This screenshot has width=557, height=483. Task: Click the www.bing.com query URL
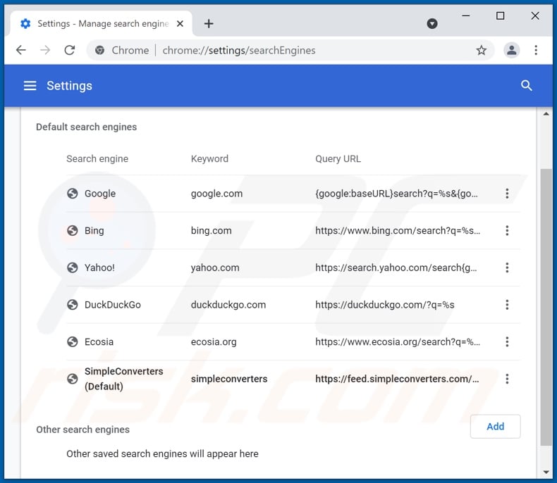(398, 230)
